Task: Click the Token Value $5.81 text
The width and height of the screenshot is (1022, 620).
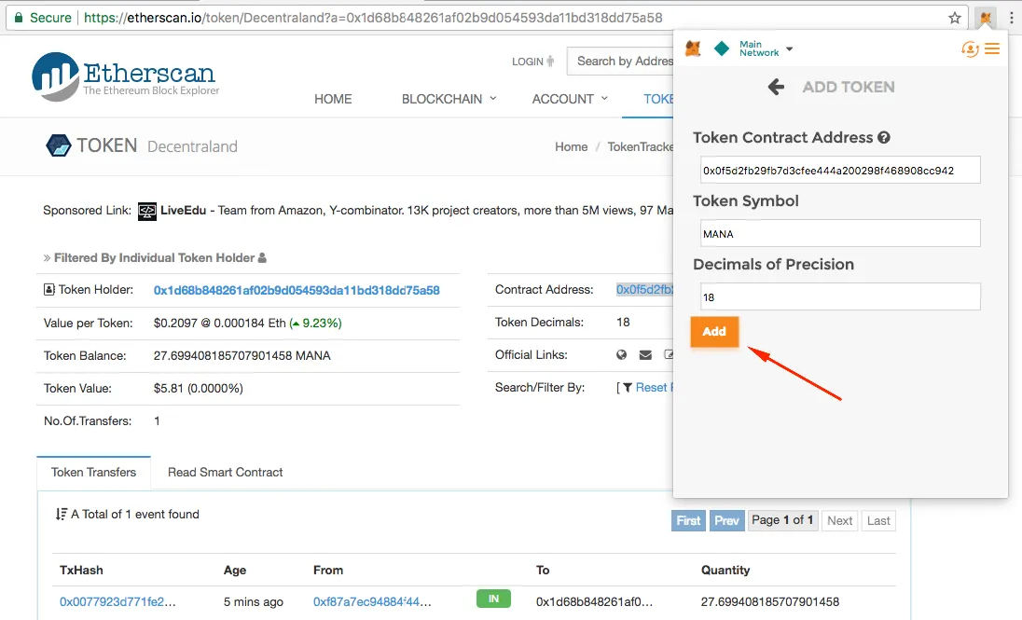Action: (198, 388)
